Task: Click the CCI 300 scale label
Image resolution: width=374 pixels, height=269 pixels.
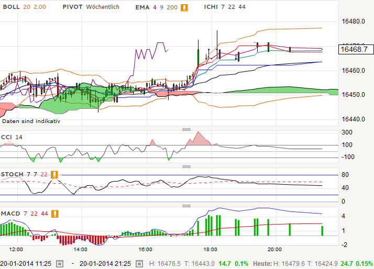Action: click(347, 132)
